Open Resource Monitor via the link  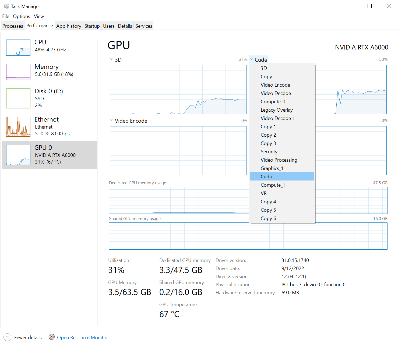82,337
